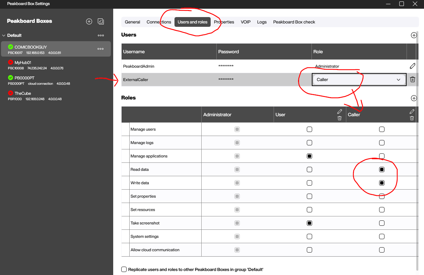The image size is (424, 275).
Task: Disable Read data for the Caller role
Action: (x=382, y=169)
